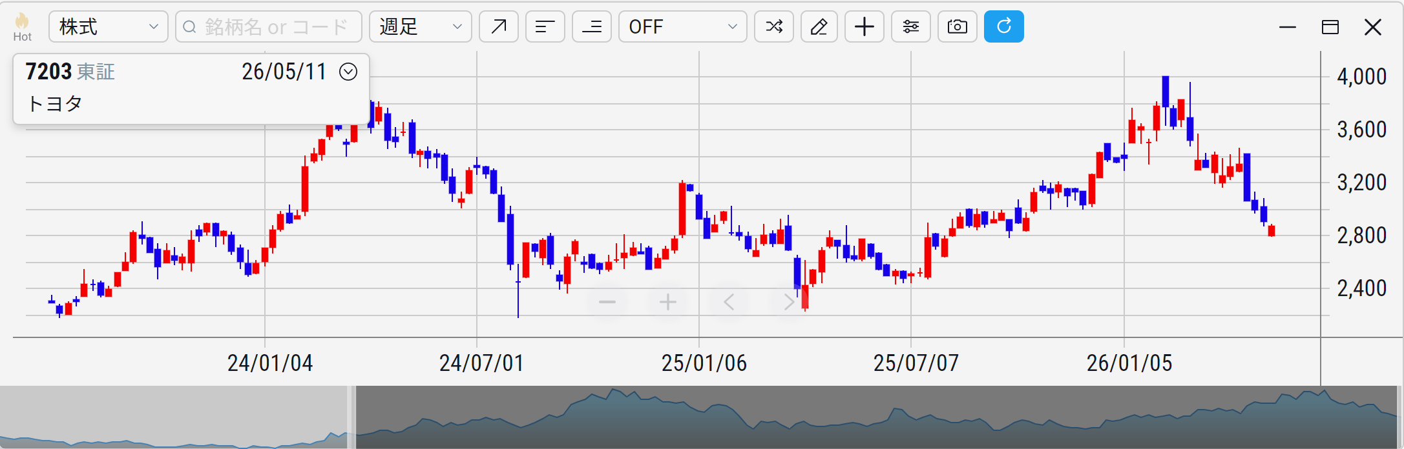Move chart forward with right arrow button

click(789, 302)
